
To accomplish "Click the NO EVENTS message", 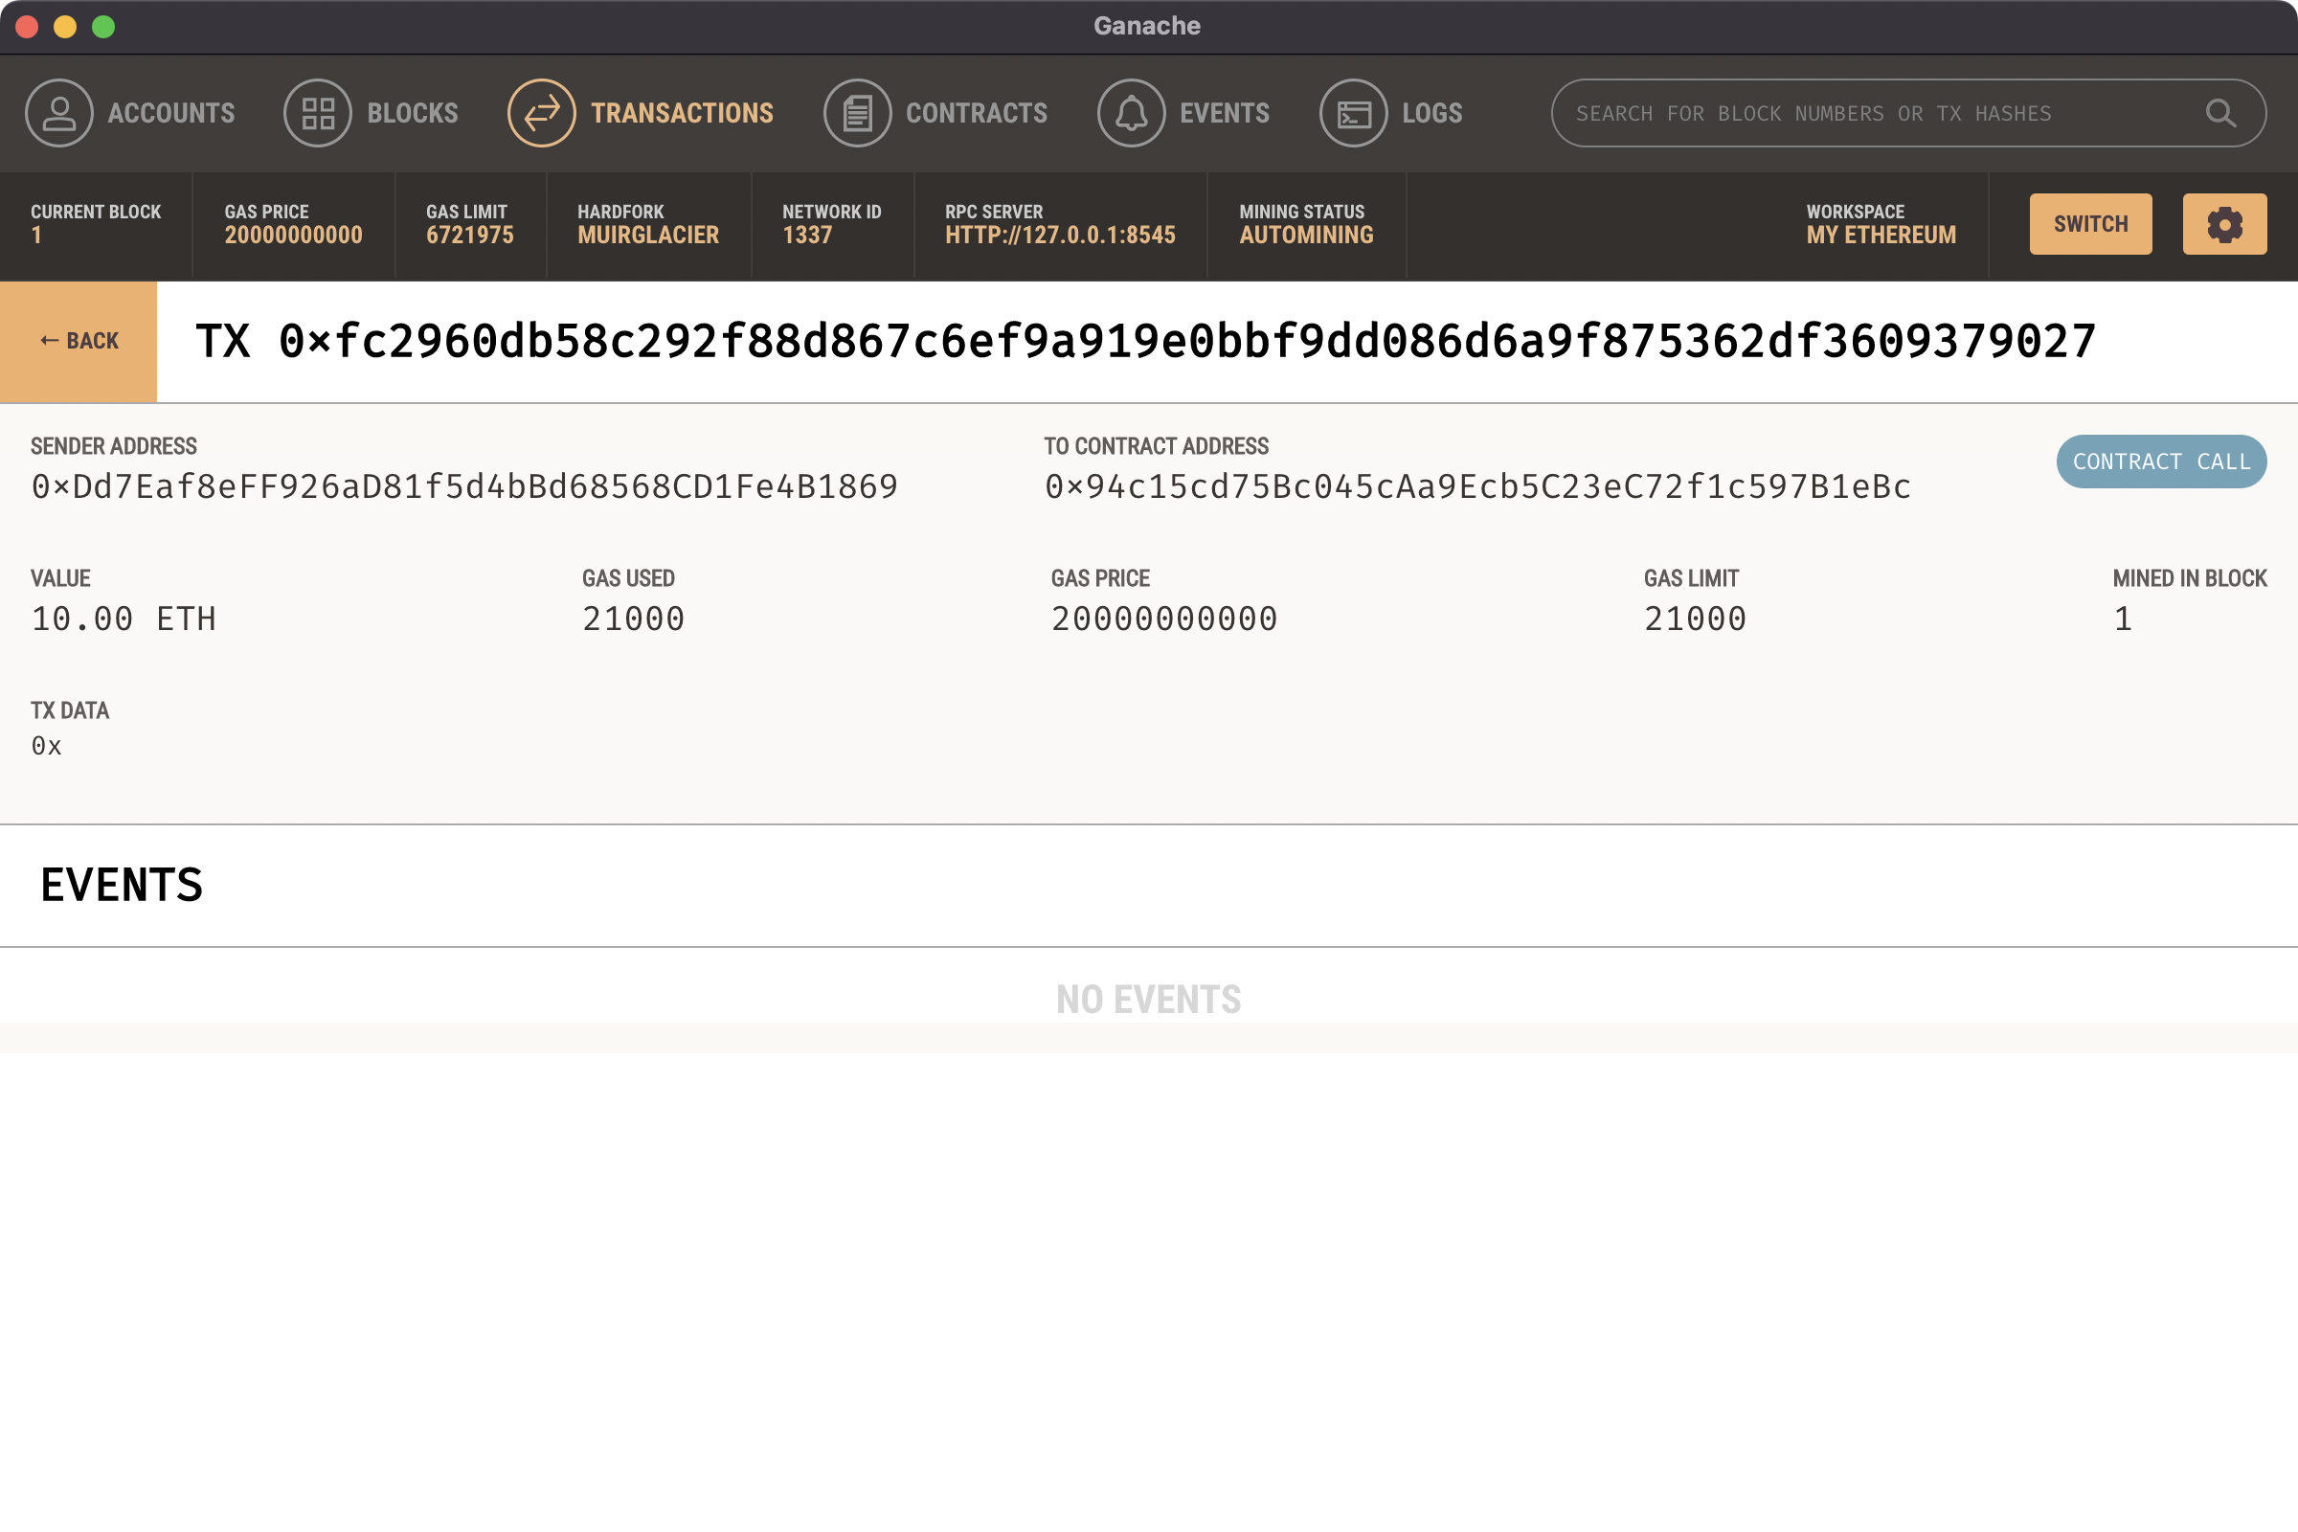I will pos(1149,1000).
